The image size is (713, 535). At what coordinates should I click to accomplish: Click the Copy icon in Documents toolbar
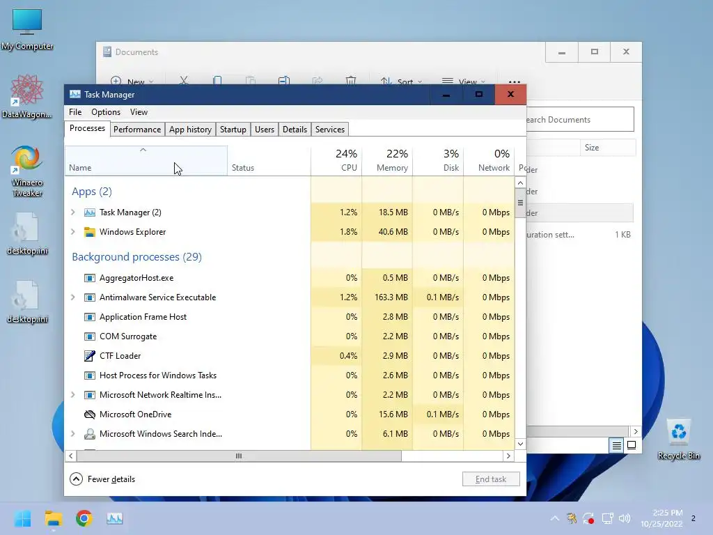coord(217,81)
